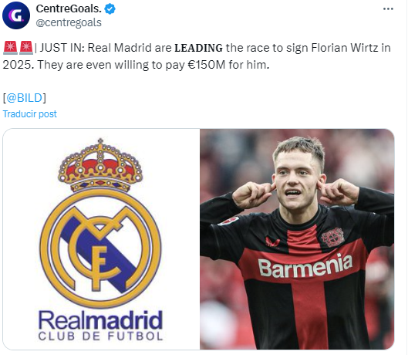Image resolution: width=408 pixels, height=355 pixels.
Task: Open the footballer photo on the right
Action: point(297,239)
